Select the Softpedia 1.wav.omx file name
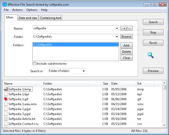This screenshot has height=135, width=169. coord(23,104)
